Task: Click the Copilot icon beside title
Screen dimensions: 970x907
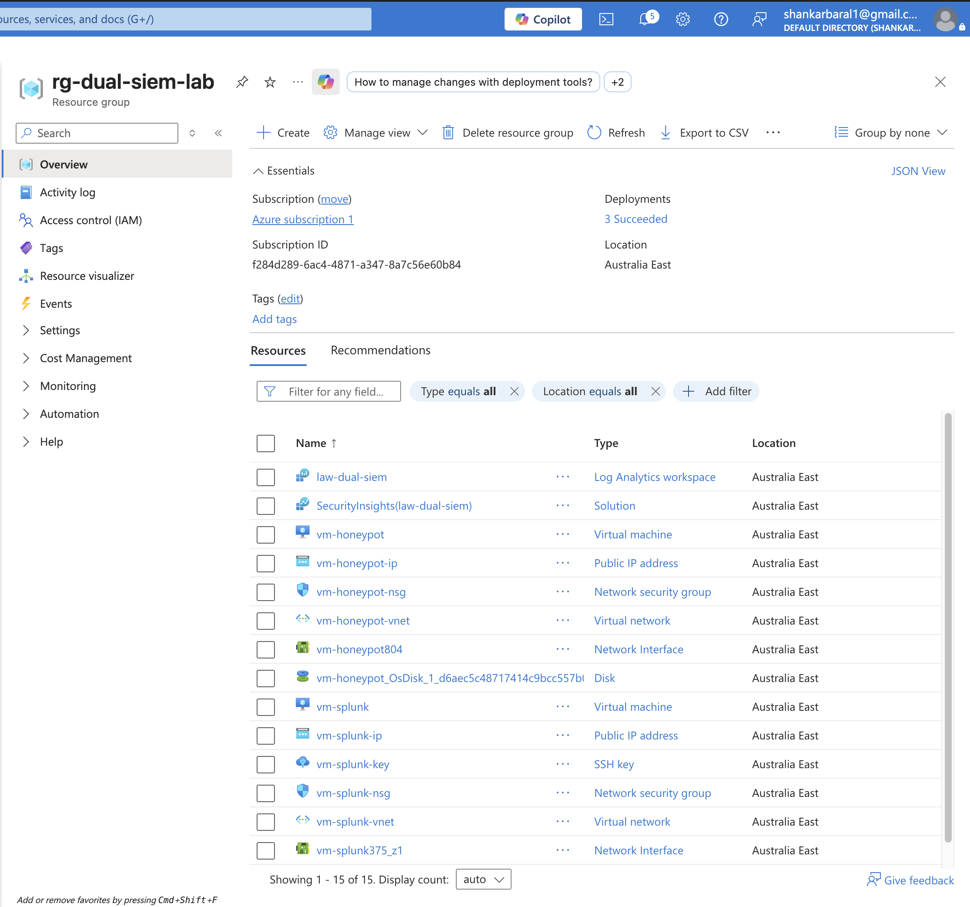Action: pyautogui.click(x=325, y=82)
